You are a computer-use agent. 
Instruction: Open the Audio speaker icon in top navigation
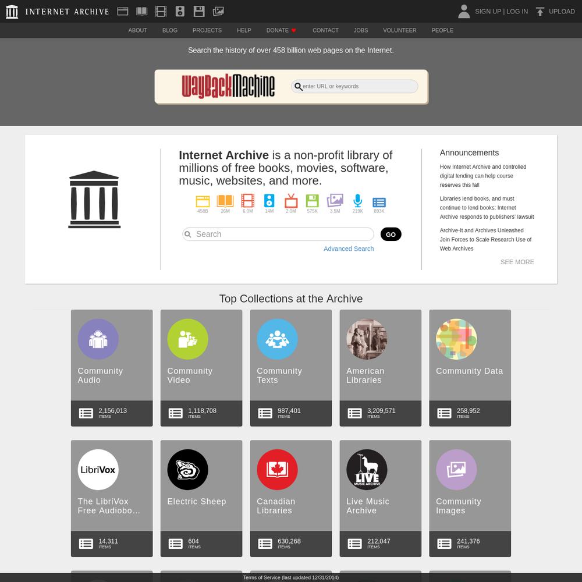point(180,12)
